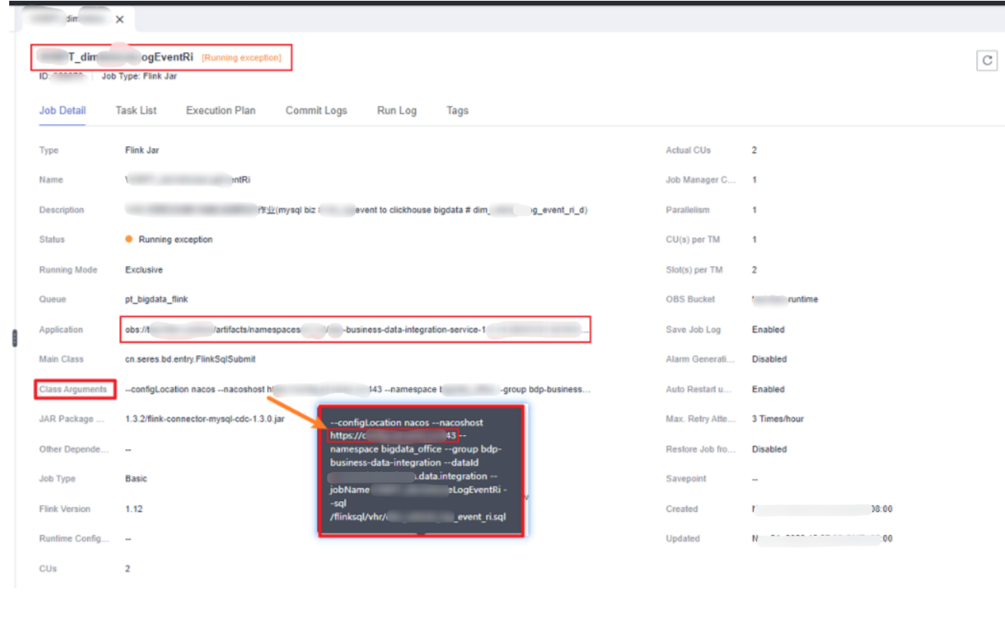Click the Savepoint label
Viewport: 1005px width, 620px height.
click(687, 479)
